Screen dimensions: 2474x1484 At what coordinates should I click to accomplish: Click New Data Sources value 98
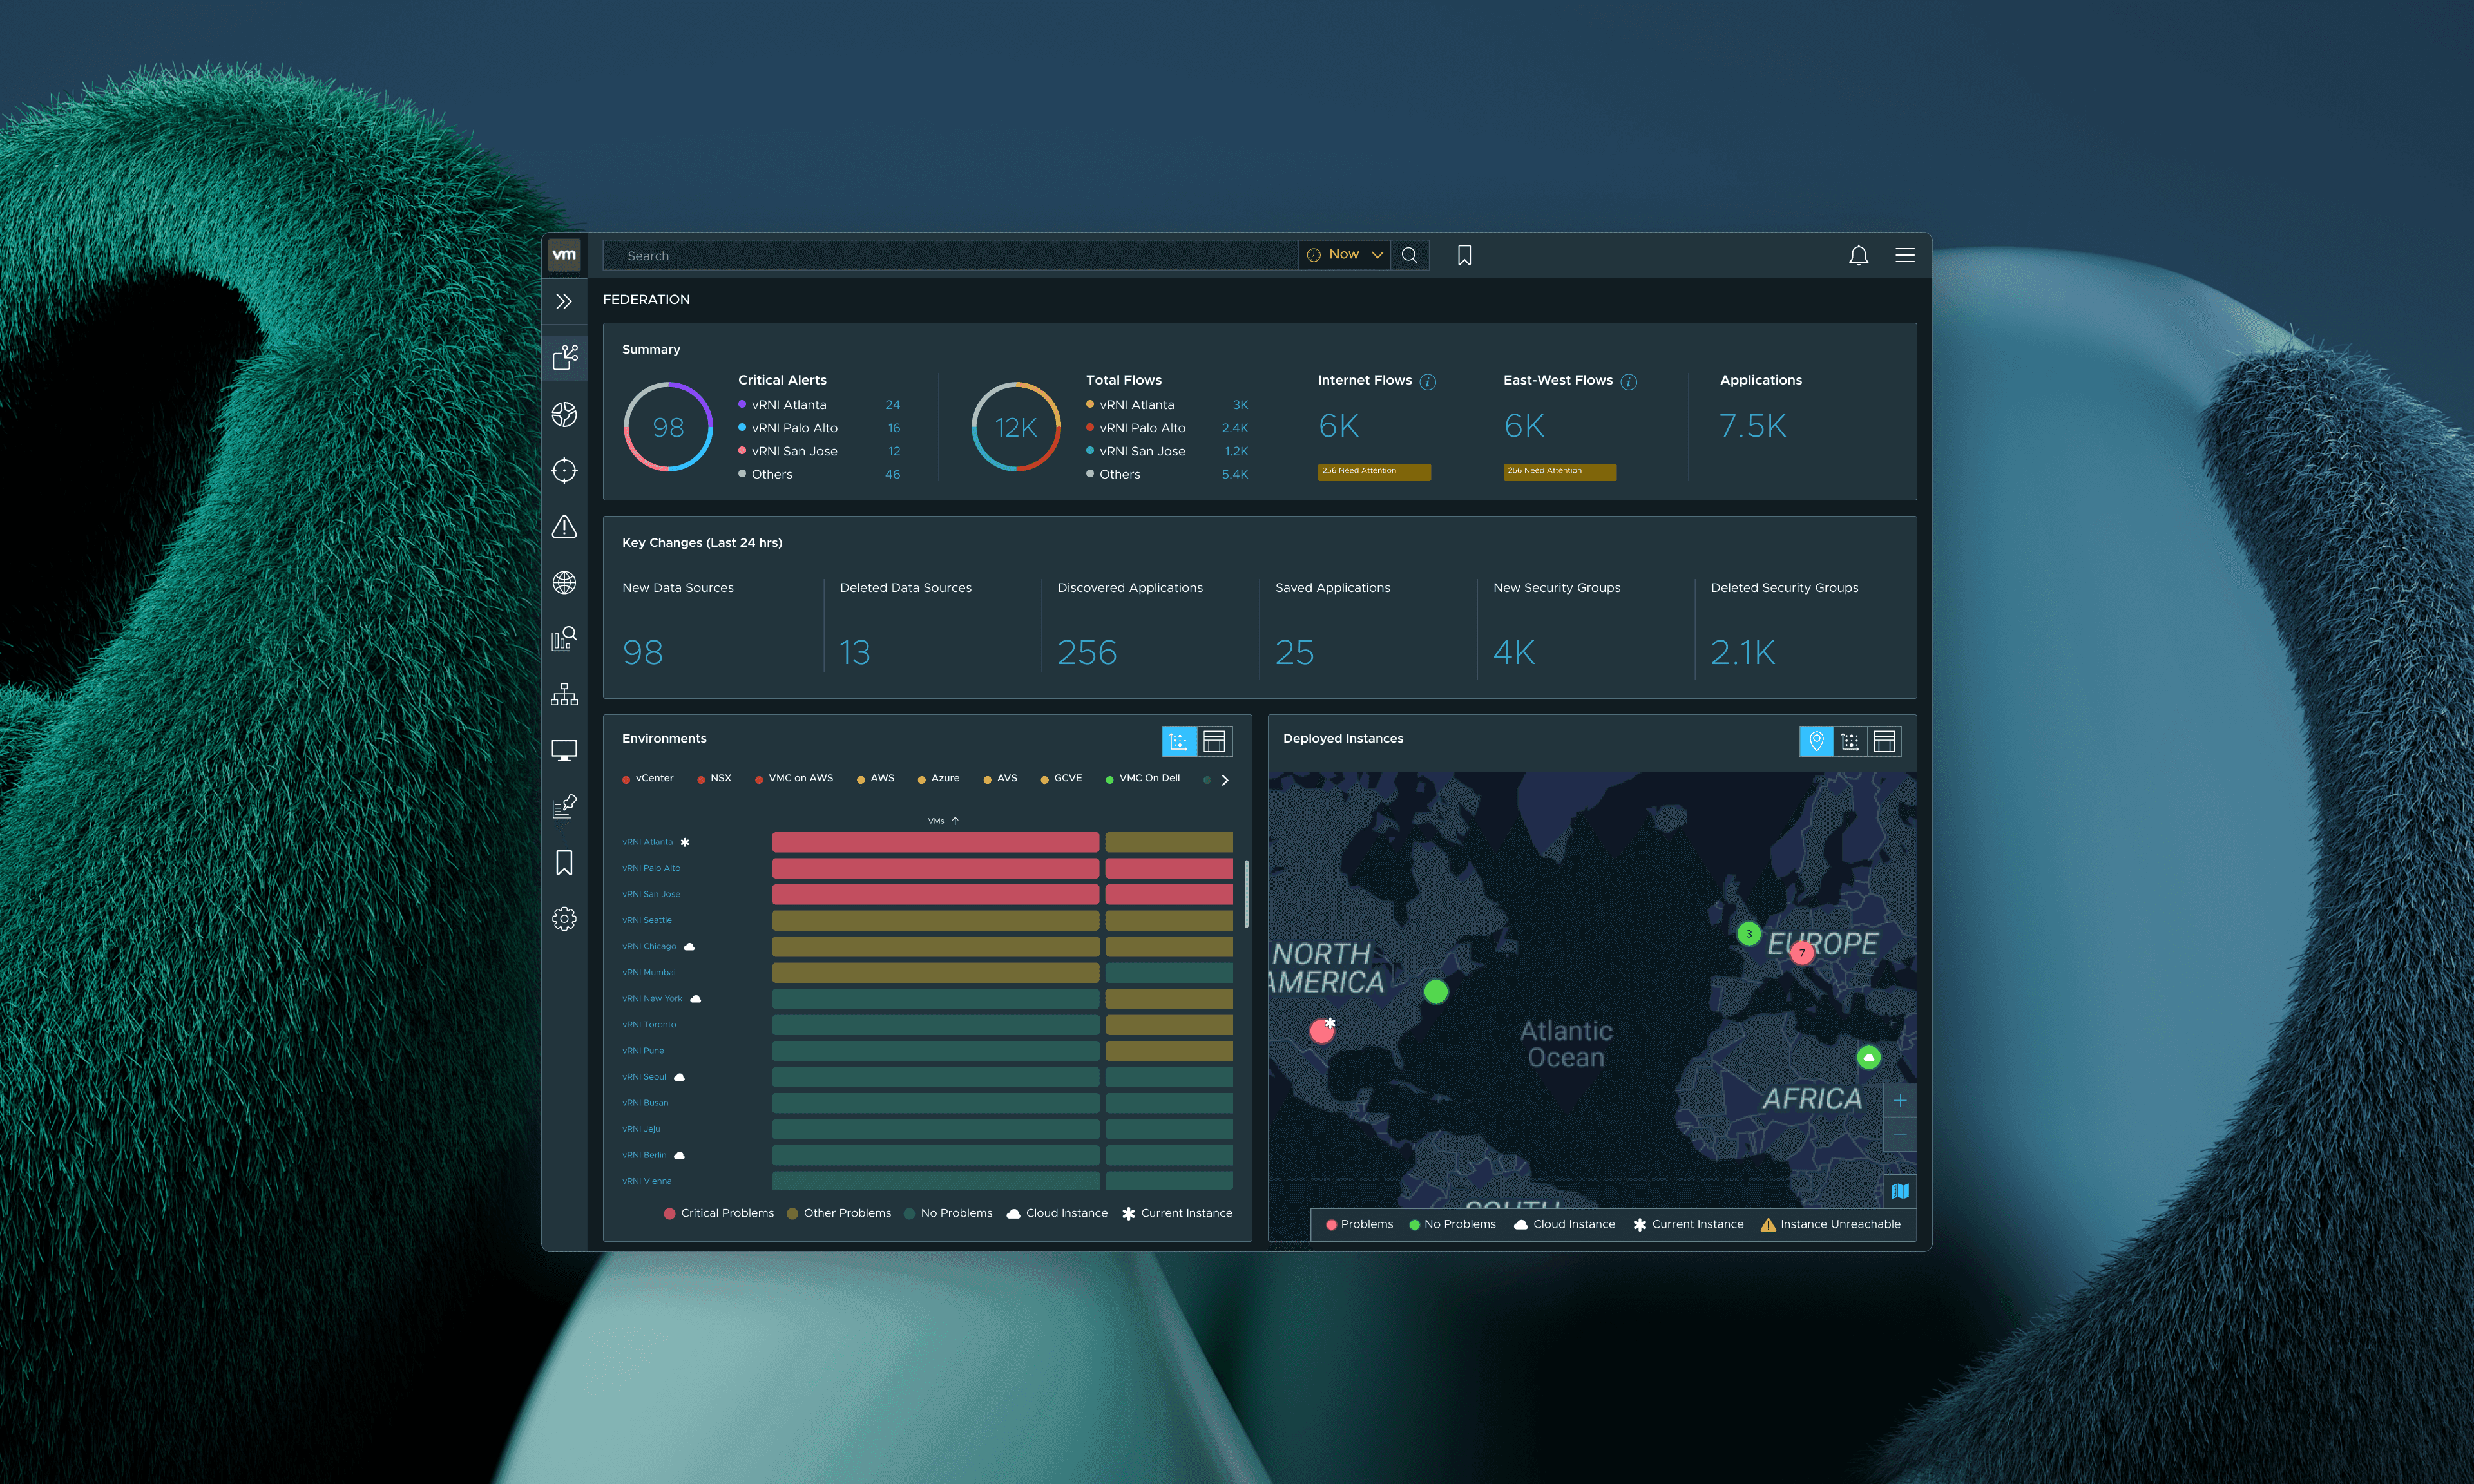[643, 653]
